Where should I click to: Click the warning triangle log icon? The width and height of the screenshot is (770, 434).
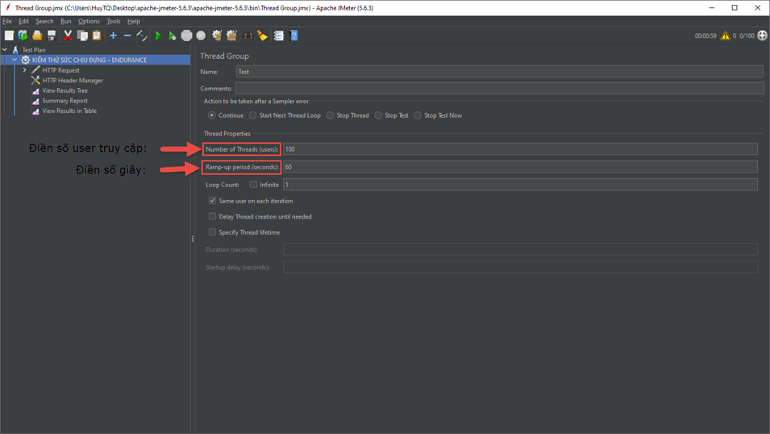725,35
